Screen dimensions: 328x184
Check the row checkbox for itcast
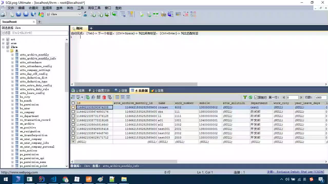(x=73, y=107)
